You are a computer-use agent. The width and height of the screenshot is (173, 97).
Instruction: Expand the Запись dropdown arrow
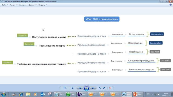pos(36,5)
